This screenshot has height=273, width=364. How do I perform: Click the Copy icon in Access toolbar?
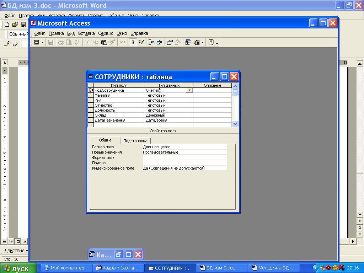[96, 42]
